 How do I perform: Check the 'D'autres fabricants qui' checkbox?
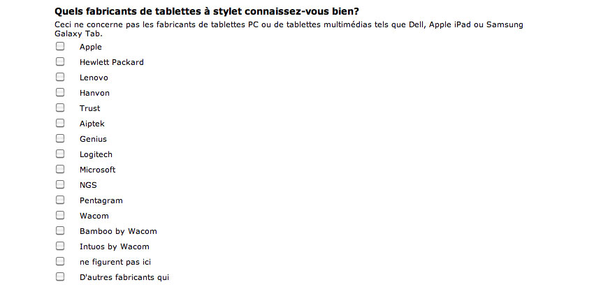pyautogui.click(x=60, y=277)
